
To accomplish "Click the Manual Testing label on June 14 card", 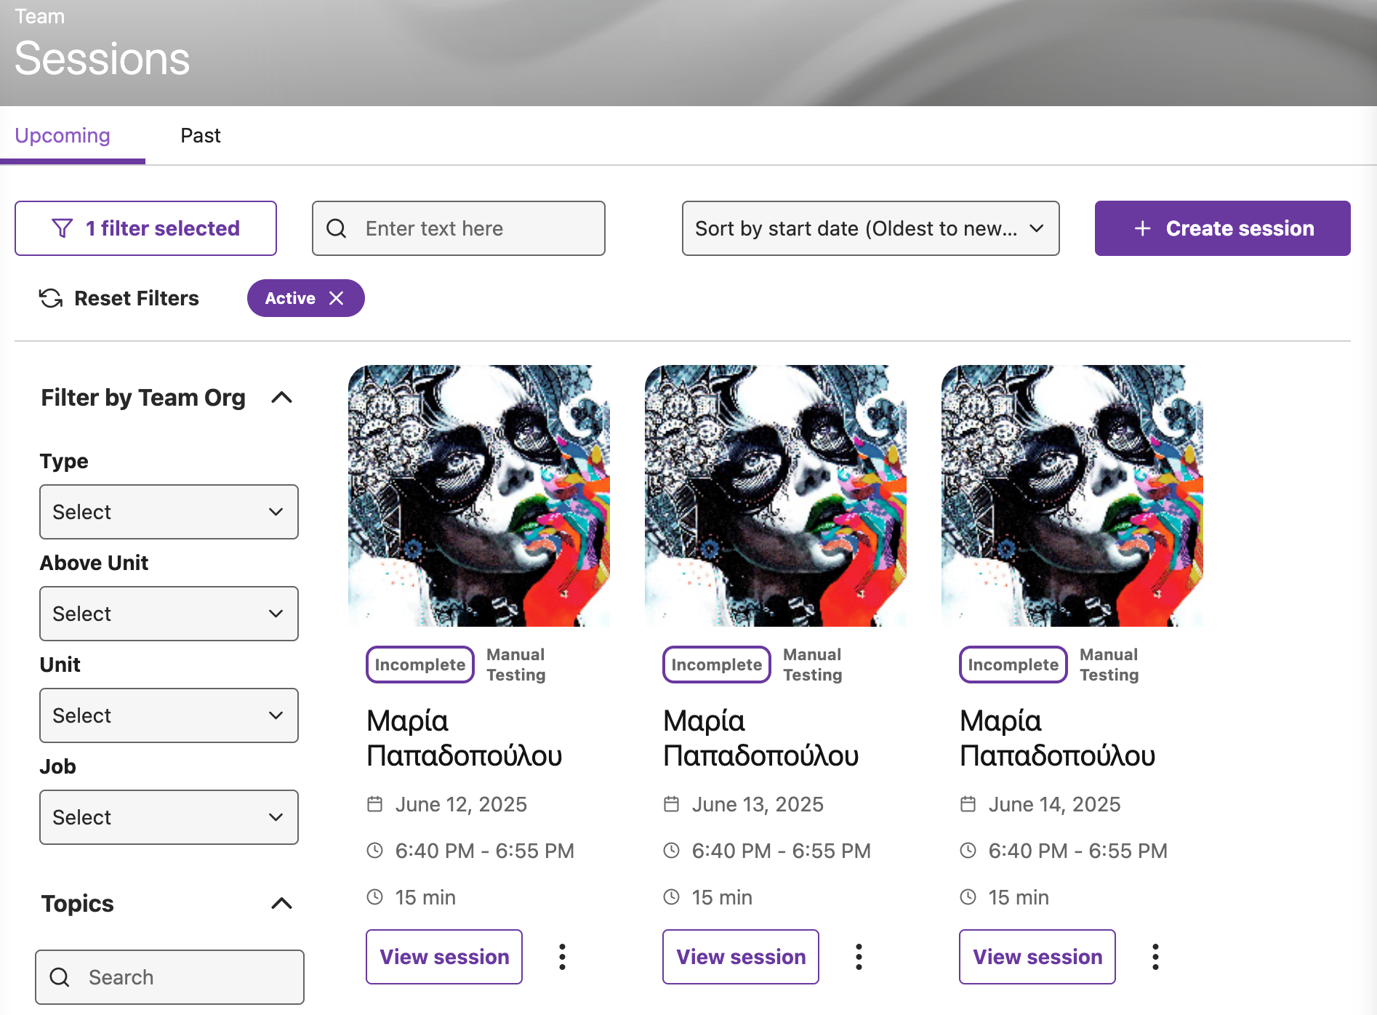I will pos(1109,665).
